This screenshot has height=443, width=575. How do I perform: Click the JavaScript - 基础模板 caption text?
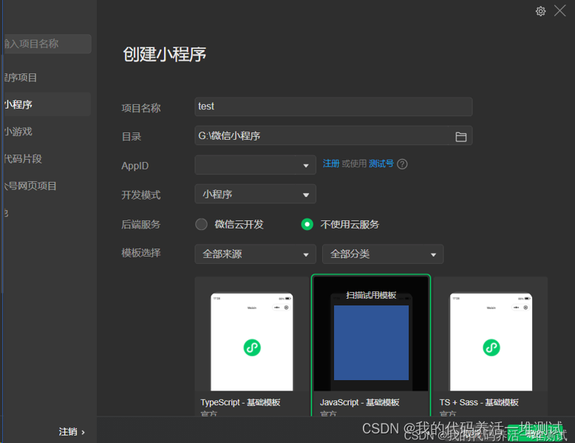pos(359,402)
